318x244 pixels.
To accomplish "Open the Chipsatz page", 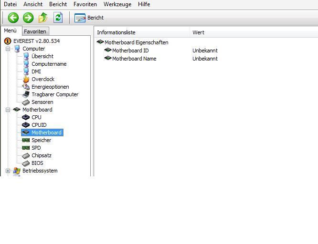I will 42,155.
